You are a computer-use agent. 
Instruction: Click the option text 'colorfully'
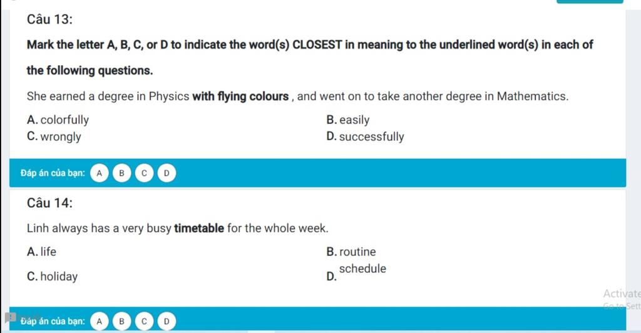tap(64, 120)
